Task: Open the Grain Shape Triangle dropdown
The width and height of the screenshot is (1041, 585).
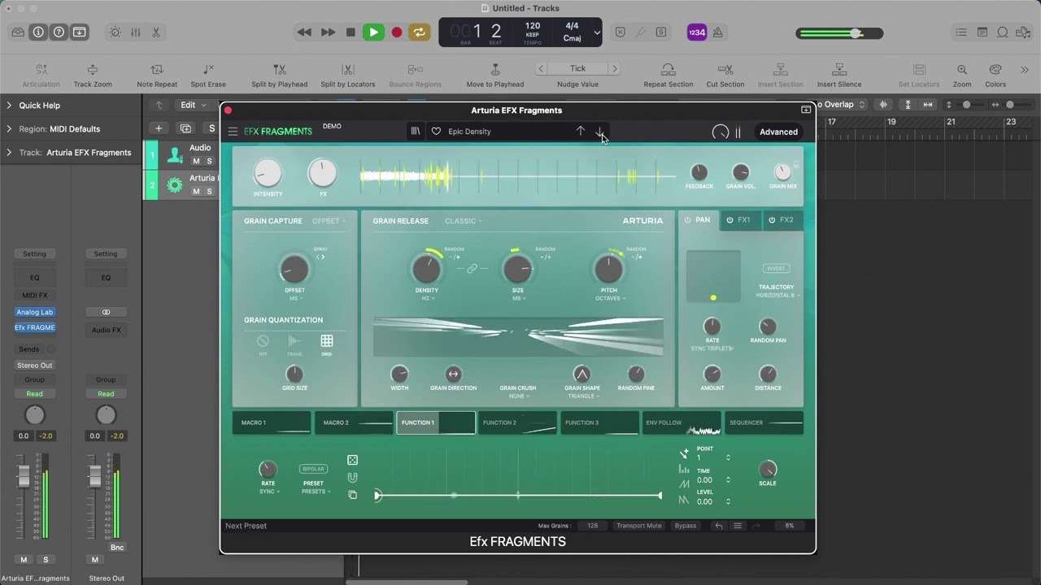Action: point(582,396)
